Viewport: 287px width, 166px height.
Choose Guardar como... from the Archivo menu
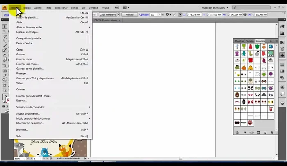(25, 59)
